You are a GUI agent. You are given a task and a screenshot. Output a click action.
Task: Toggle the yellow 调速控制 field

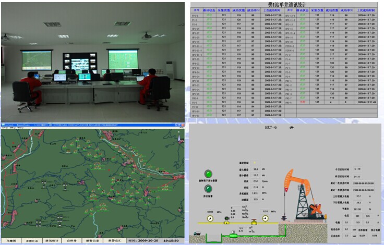coord(255,163)
